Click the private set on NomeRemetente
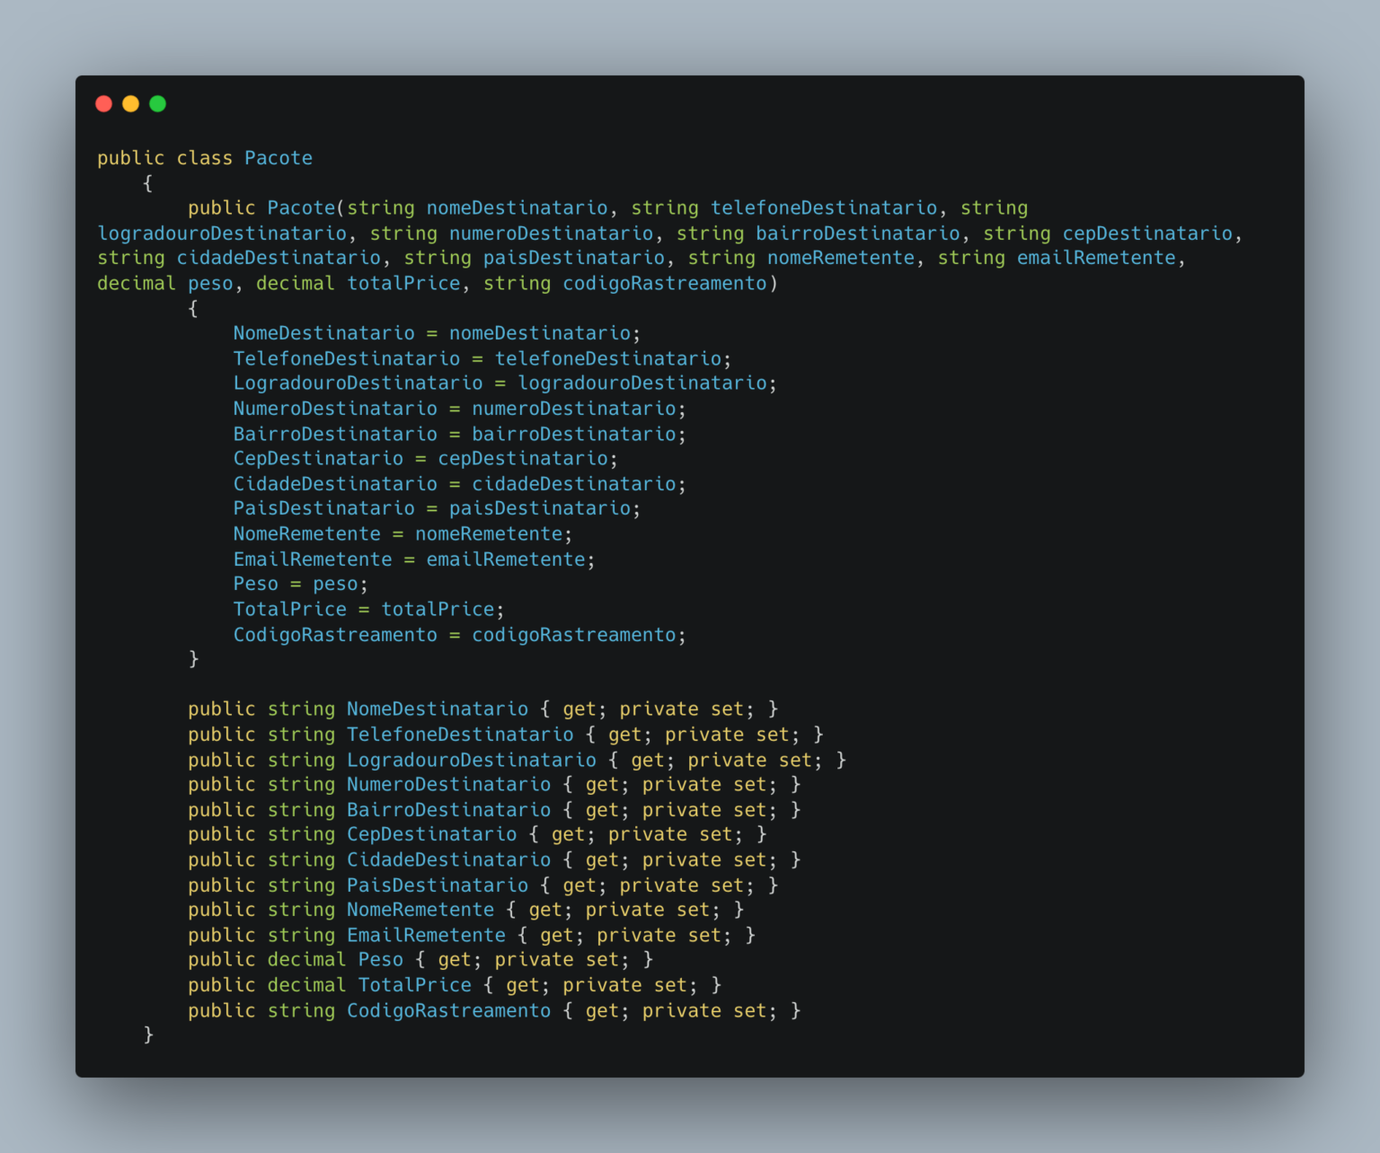Screen dimensions: 1380x1153 [x=650, y=909]
